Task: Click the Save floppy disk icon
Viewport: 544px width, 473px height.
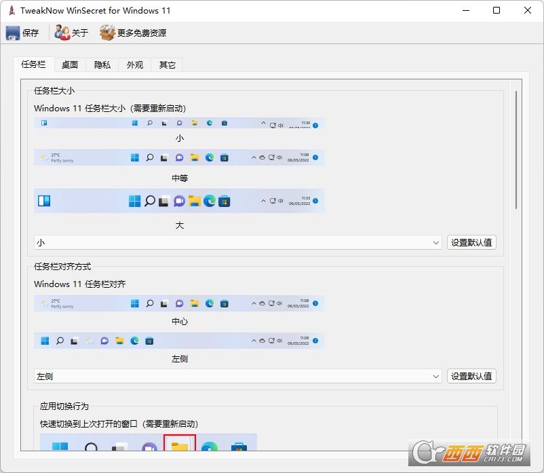Action: [13, 33]
